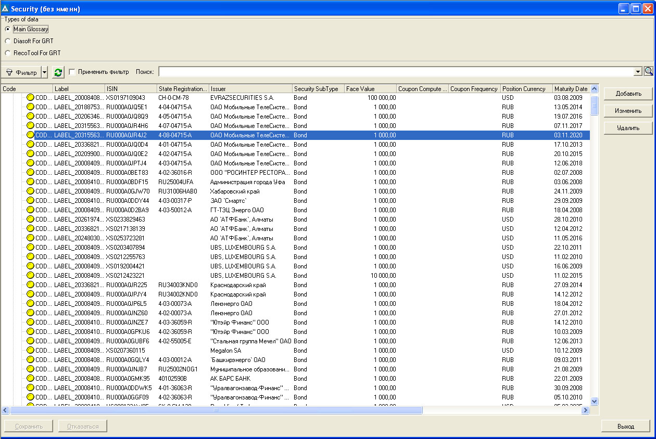Expand the Поиск search history dropdown

click(x=638, y=72)
